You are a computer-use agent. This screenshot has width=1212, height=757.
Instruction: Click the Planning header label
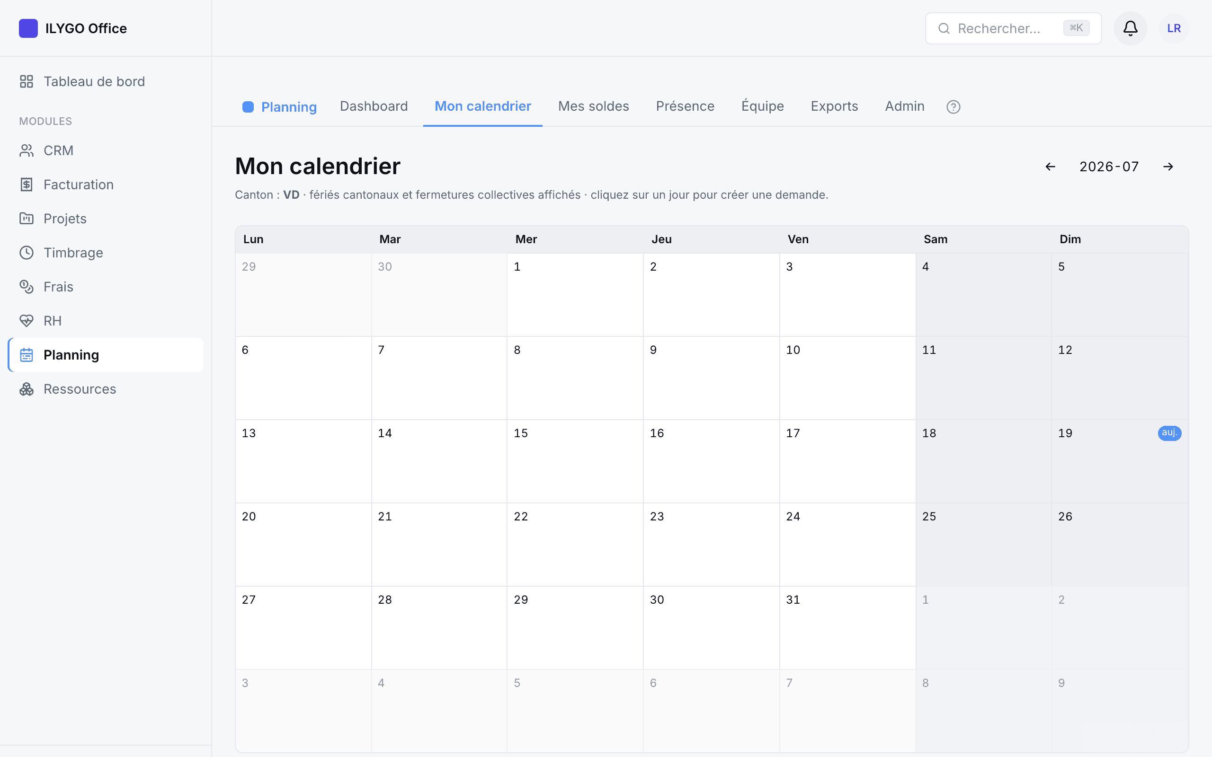coord(289,106)
